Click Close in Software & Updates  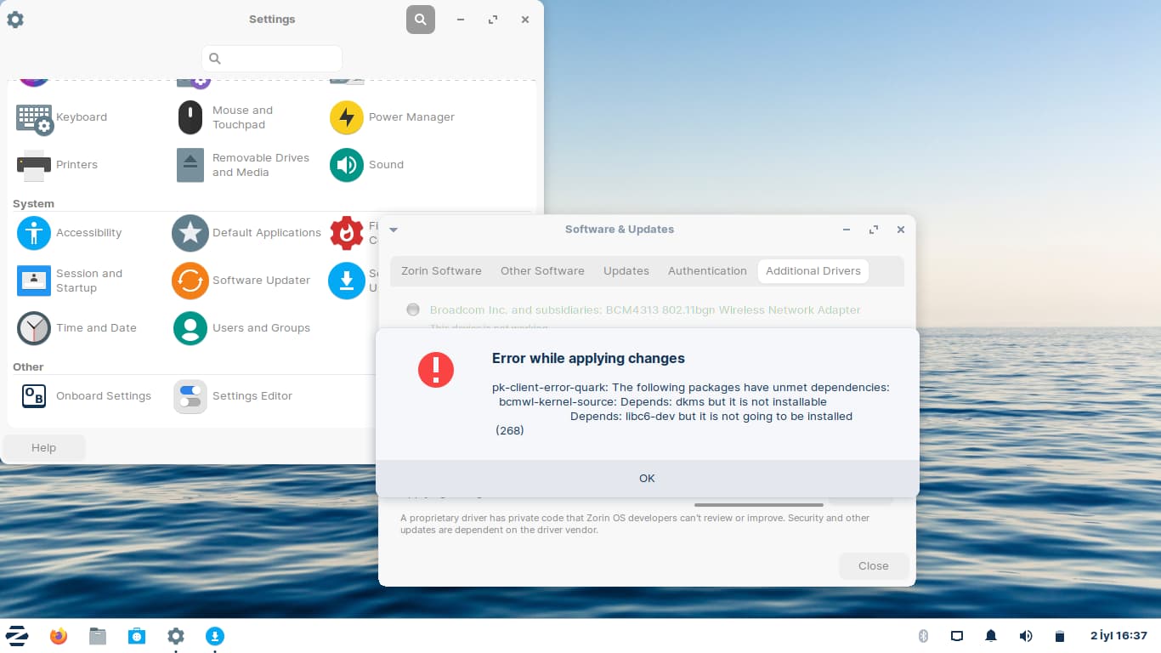point(874,566)
